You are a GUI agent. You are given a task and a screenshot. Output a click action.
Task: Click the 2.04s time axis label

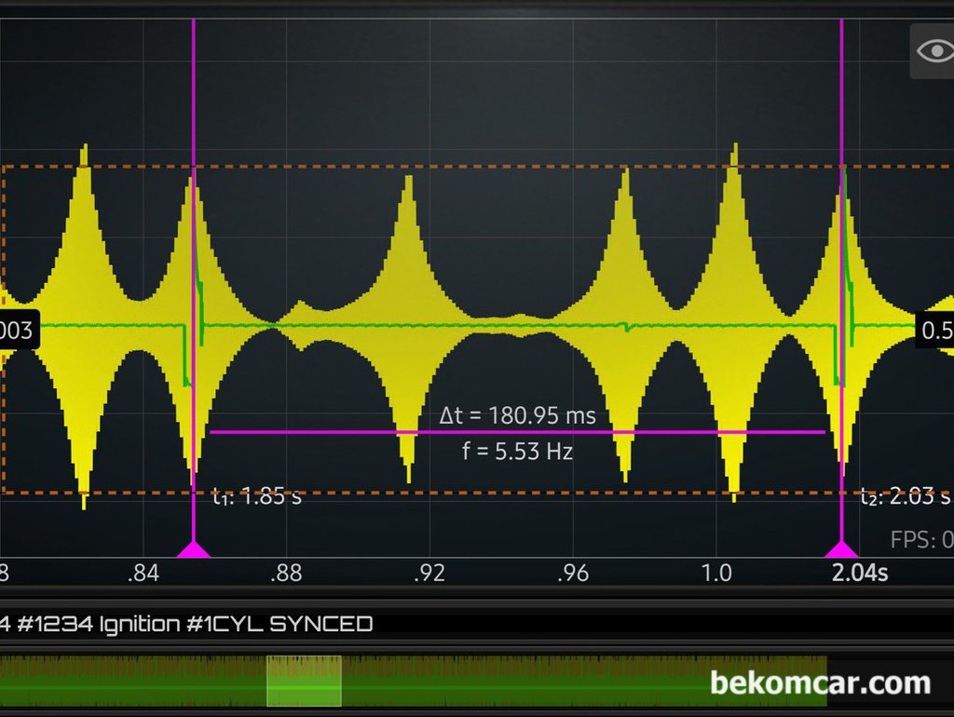(x=859, y=573)
